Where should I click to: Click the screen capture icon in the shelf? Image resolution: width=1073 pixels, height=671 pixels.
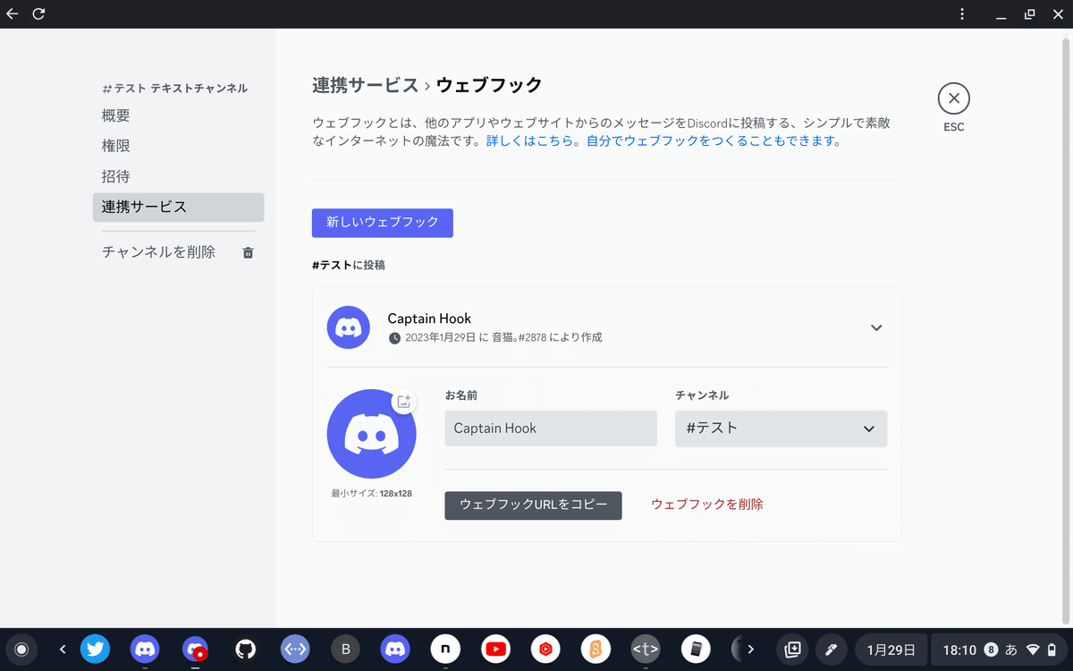point(792,649)
